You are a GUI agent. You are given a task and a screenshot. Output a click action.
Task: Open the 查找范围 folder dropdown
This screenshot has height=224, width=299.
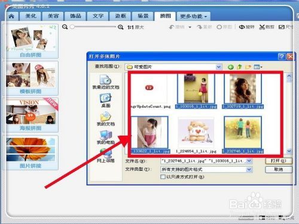[219, 67]
